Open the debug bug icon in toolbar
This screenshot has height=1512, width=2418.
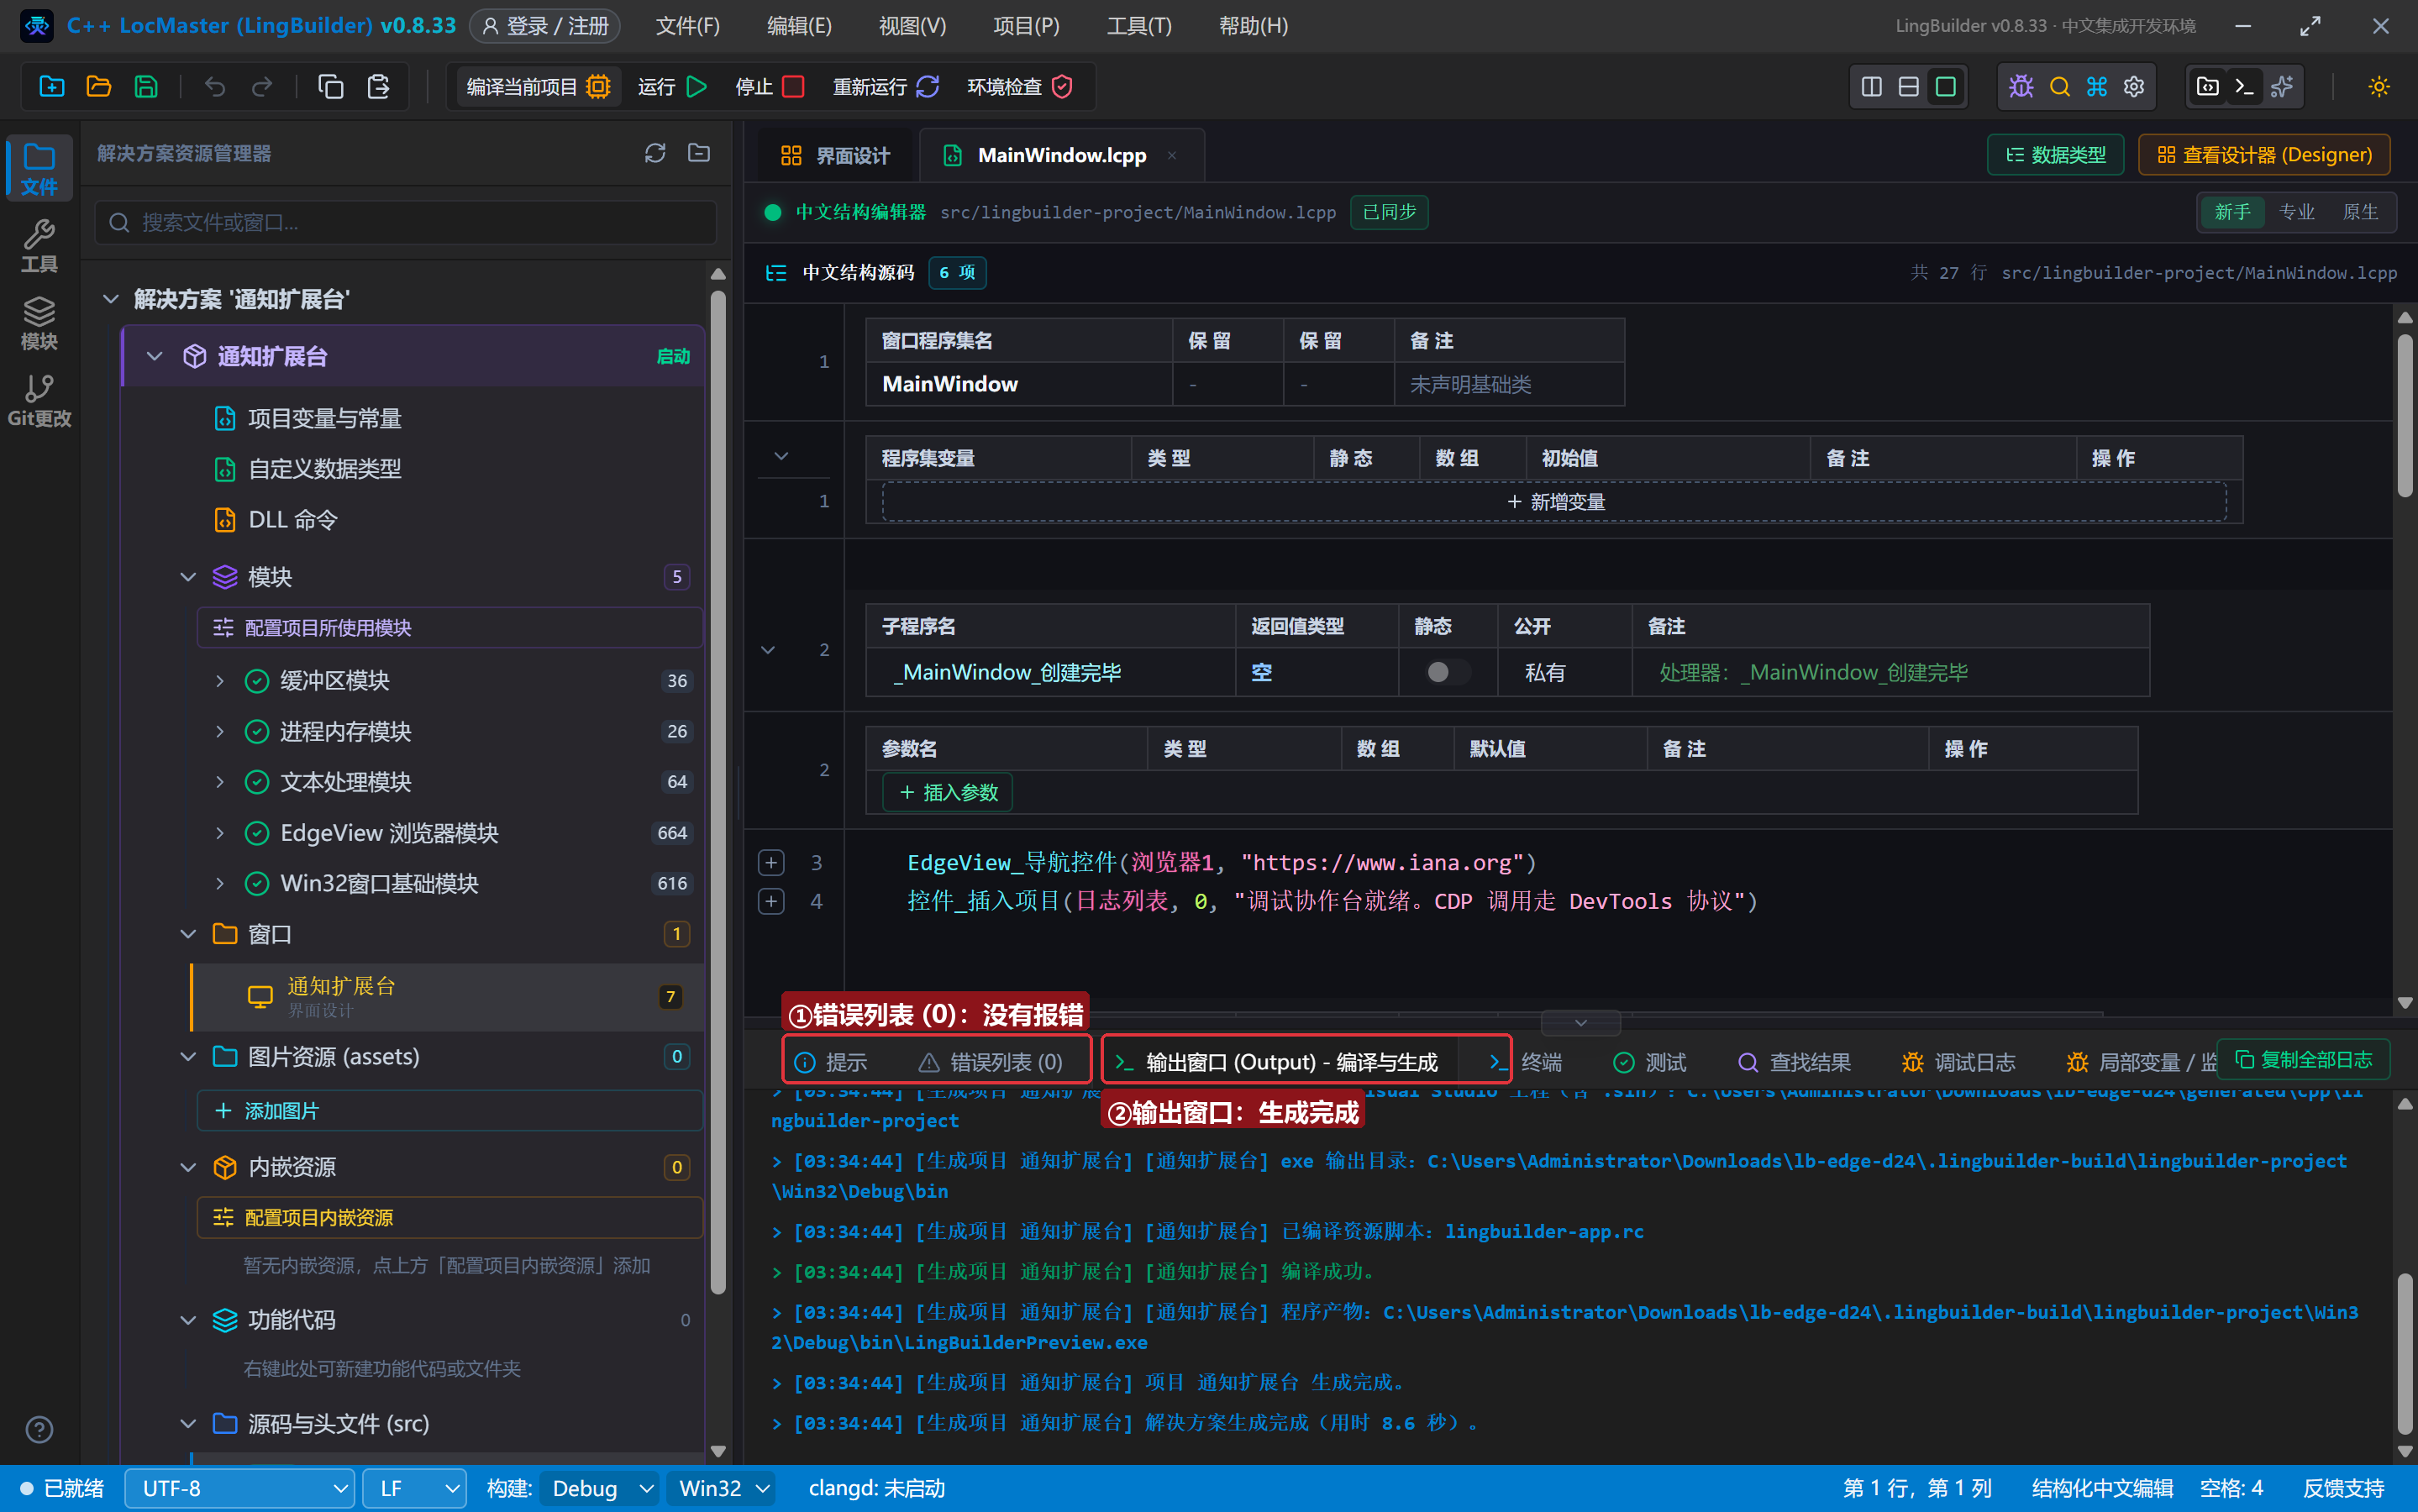coord(2021,87)
